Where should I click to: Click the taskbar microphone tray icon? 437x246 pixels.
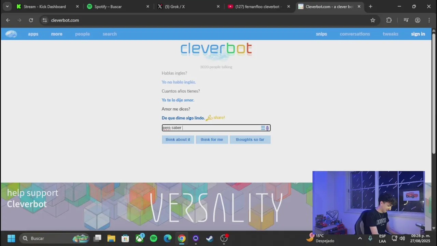tap(370, 238)
